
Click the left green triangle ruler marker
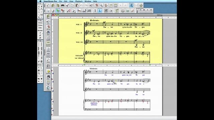tap(85, 65)
